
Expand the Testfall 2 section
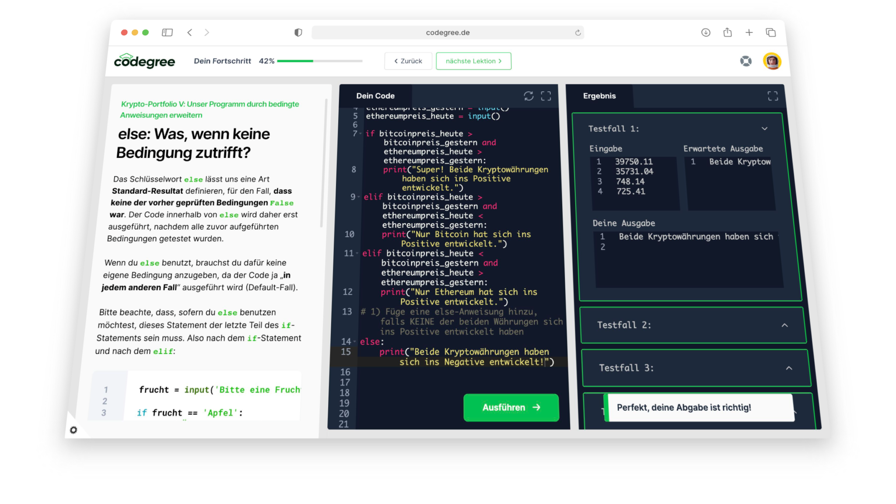click(x=785, y=325)
